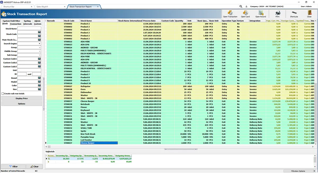
Task: Enable Create sub row totals checkbox
Action: [x=3, y=94]
